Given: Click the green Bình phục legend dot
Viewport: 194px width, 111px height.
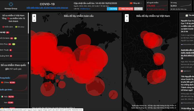Looking at the screenshot, I should point(16,27).
